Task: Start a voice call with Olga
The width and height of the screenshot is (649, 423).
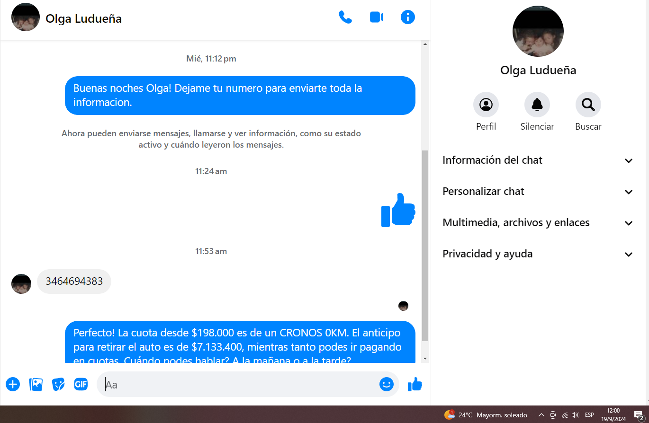Action: tap(345, 18)
